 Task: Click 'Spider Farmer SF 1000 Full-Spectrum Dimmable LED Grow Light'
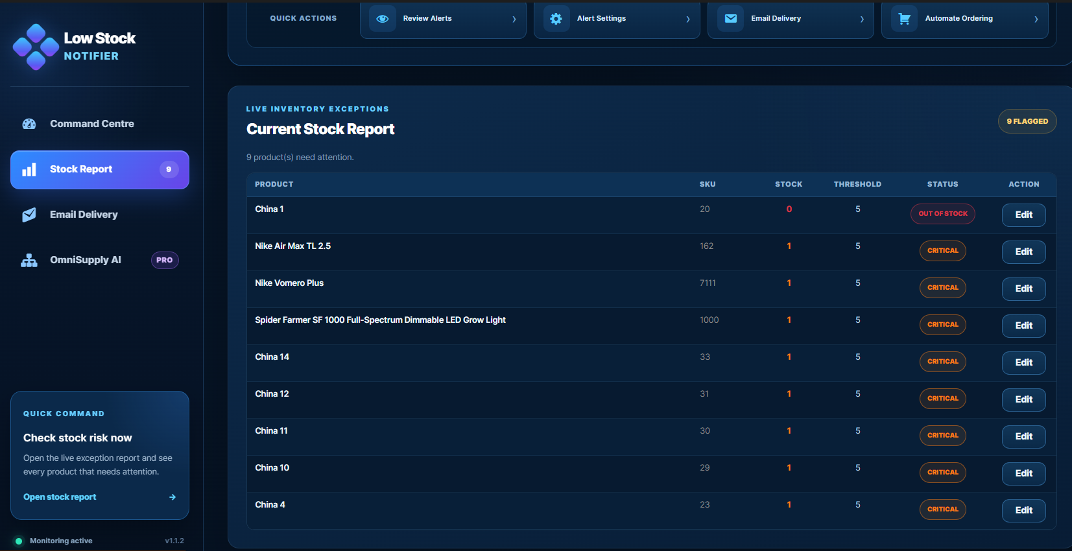(x=381, y=320)
